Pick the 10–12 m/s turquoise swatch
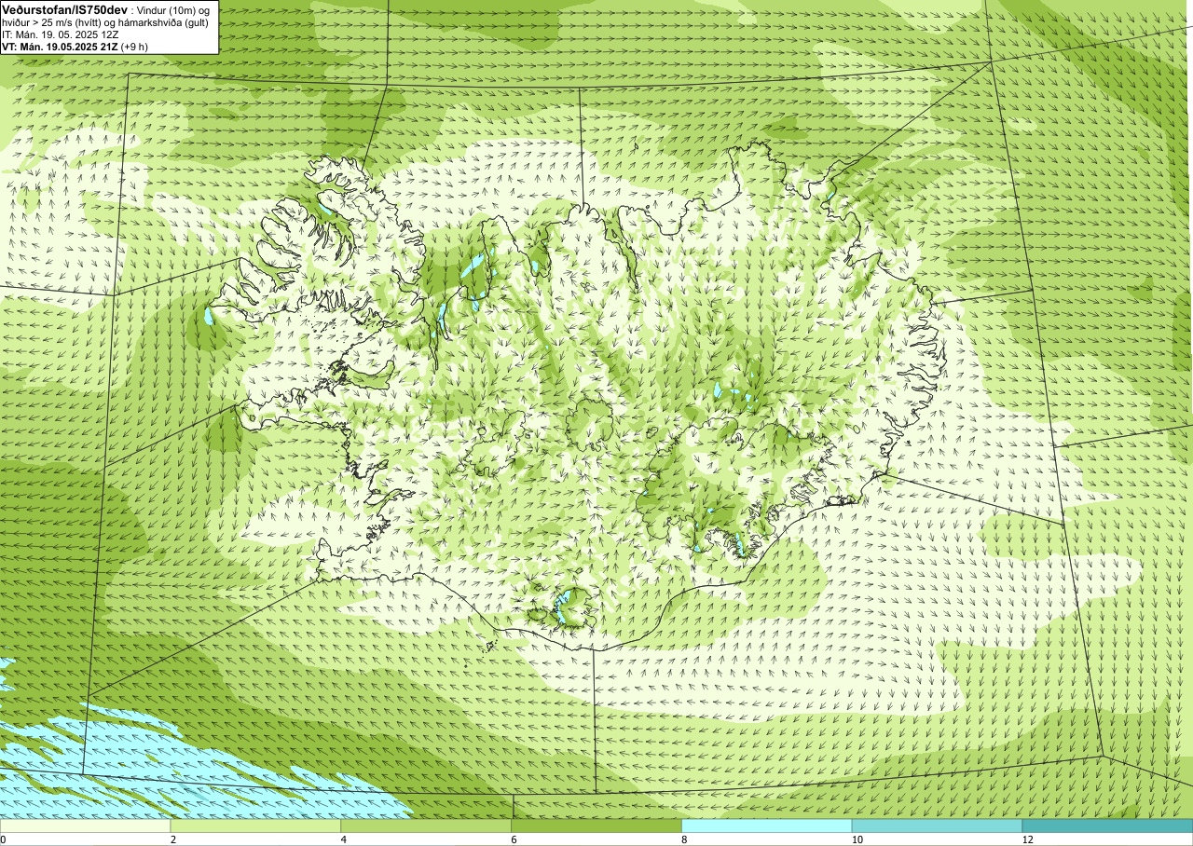Image resolution: width=1193 pixels, height=846 pixels. tap(937, 826)
